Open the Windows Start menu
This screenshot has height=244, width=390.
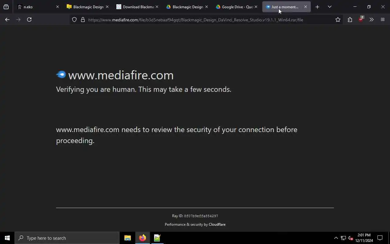(7, 238)
